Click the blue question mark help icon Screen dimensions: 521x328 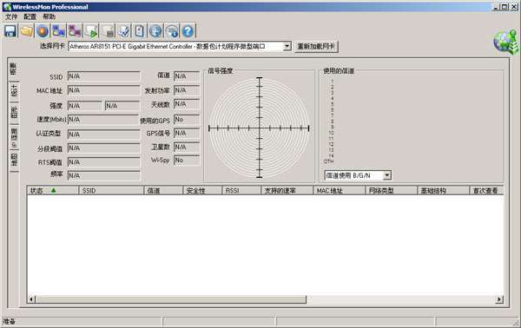188,31
